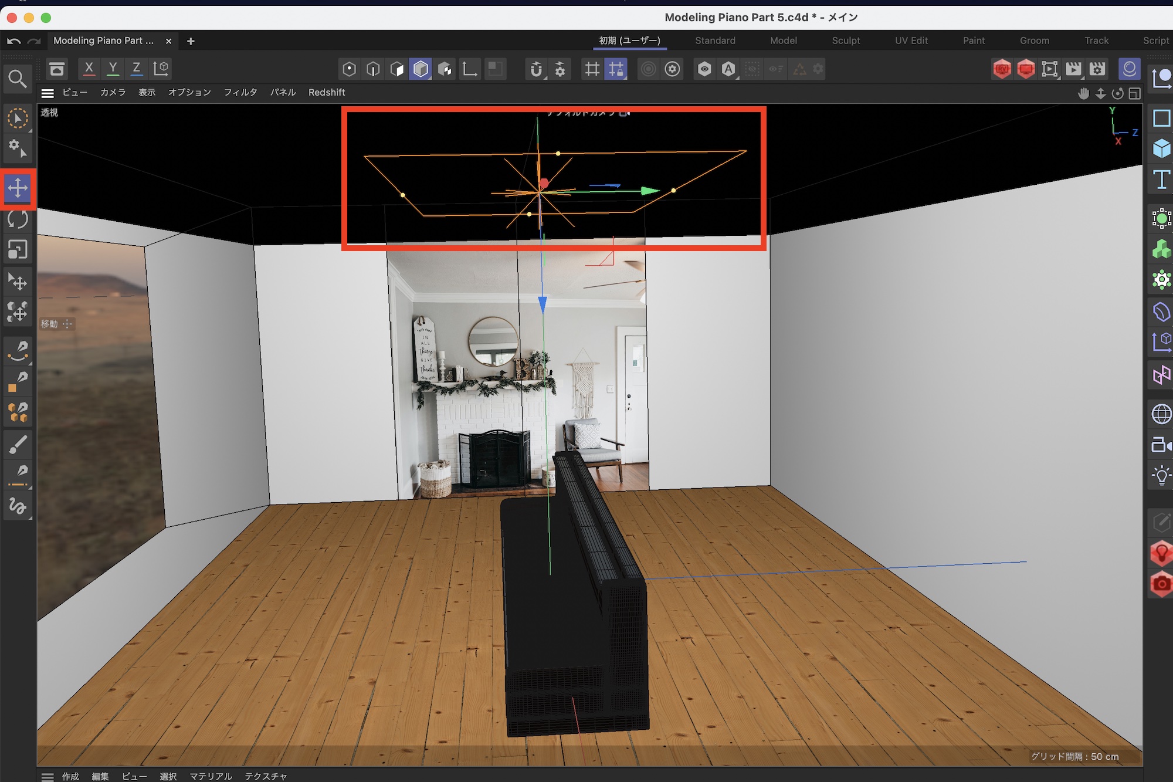The image size is (1173, 782).
Task: Add a Cube primitive object
Action: tap(1161, 148)
